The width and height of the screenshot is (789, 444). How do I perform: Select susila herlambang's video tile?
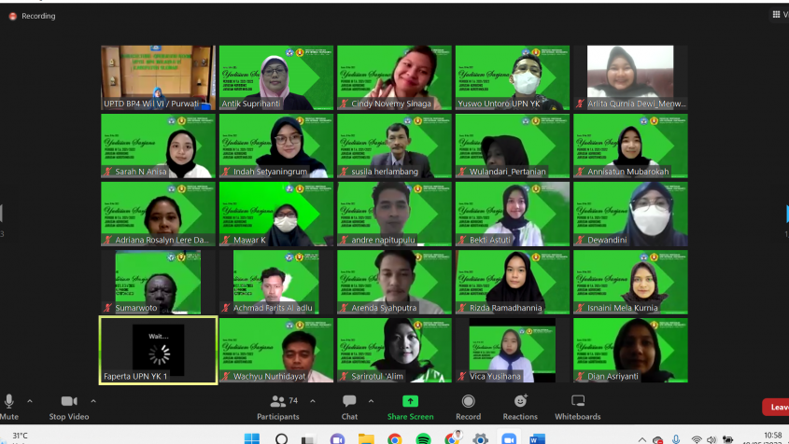pos(394,146)
